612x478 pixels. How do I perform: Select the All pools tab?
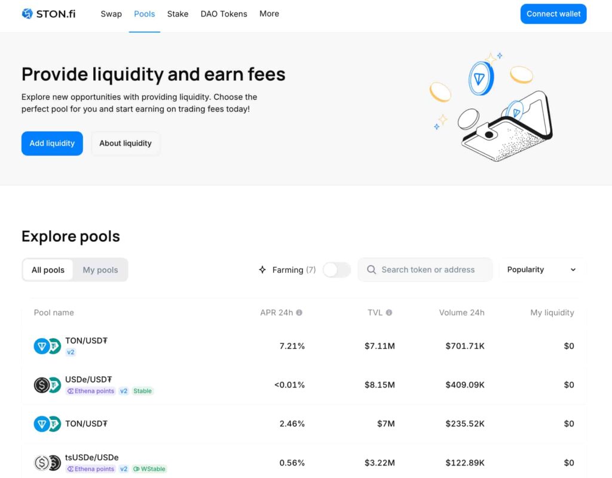point(48,270)
